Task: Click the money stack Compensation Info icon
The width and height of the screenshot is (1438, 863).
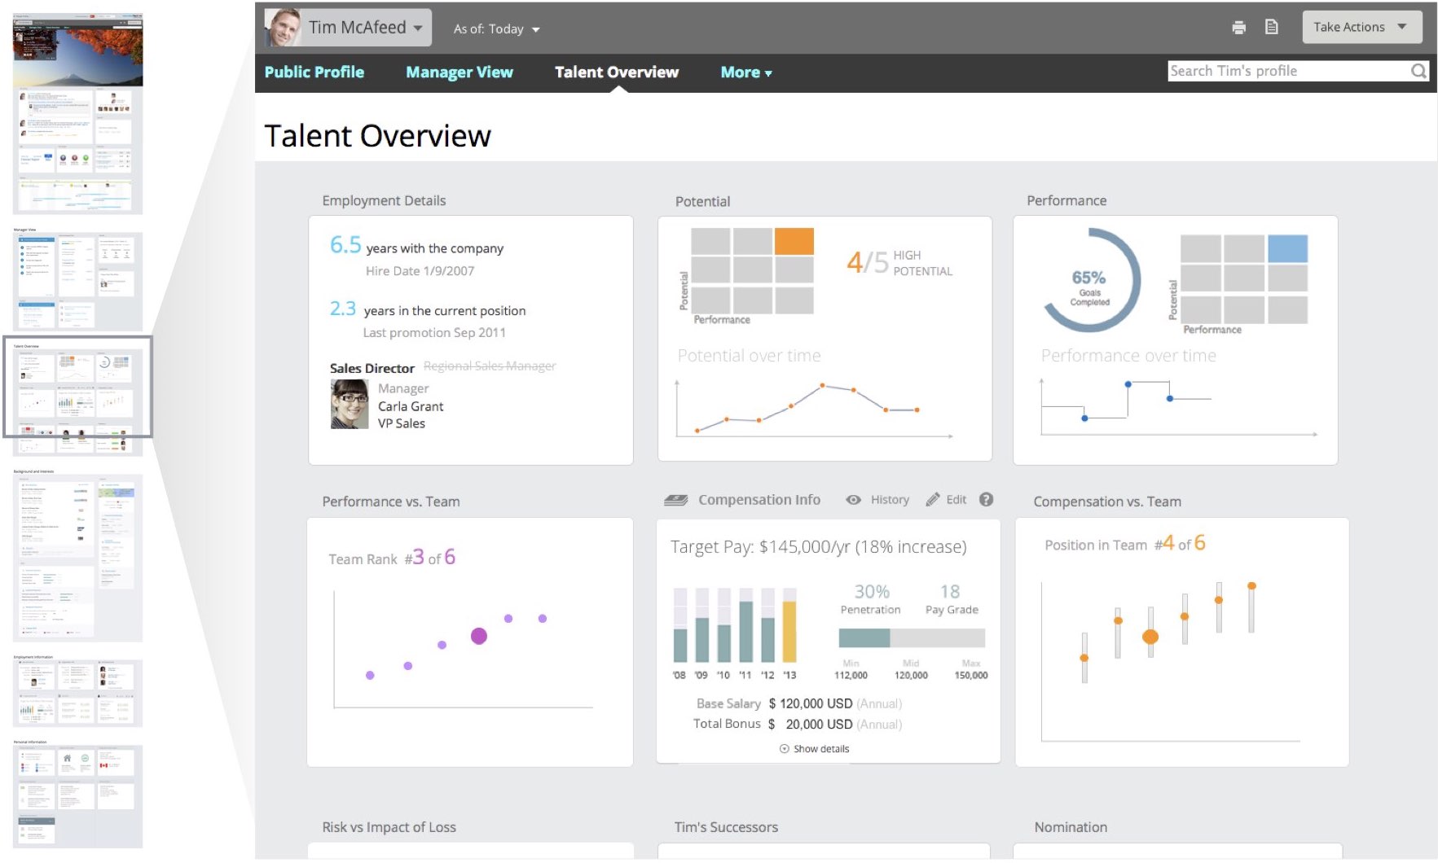Action: coord(675,501)
